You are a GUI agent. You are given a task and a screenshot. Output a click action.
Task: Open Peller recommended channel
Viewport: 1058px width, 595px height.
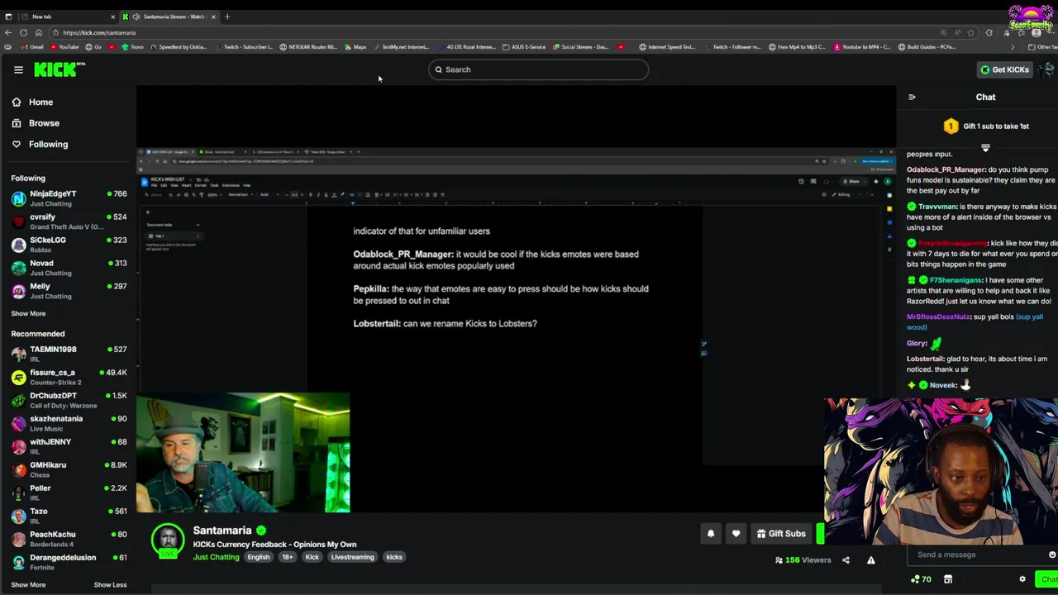(x=69, y=493)
